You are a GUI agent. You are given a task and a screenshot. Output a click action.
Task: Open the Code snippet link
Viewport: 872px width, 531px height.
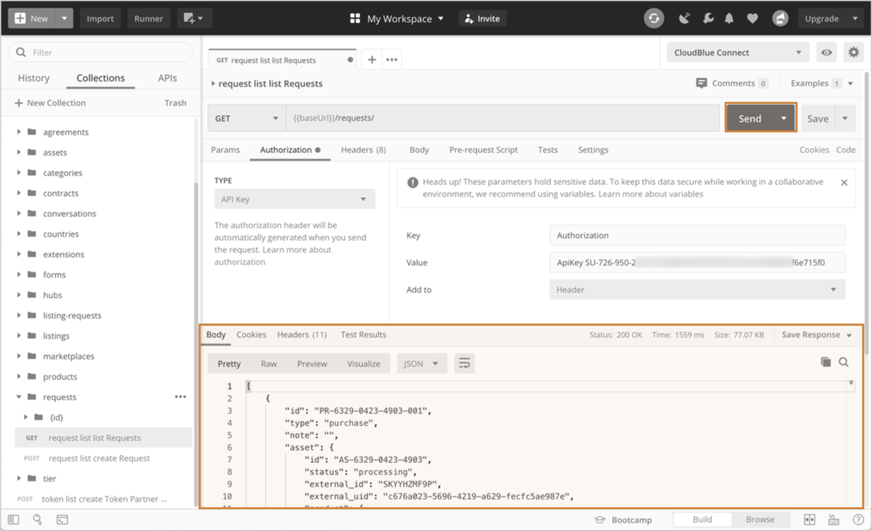coord(846,150)
